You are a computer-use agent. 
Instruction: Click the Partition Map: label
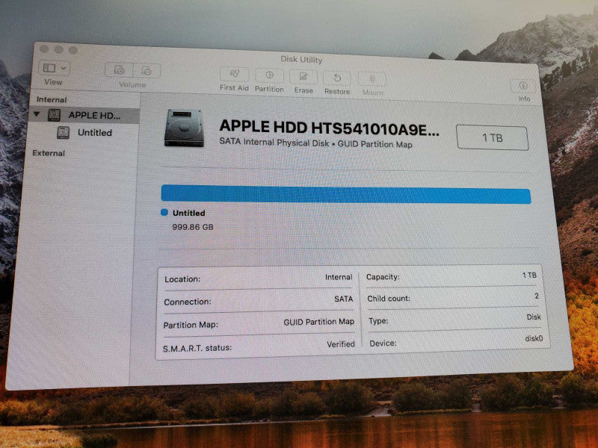pyautogui.click(x=191, y=325)
